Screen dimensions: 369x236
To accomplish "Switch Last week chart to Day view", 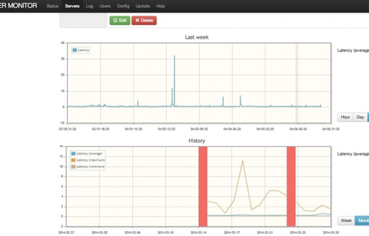I will pos(360,117).
